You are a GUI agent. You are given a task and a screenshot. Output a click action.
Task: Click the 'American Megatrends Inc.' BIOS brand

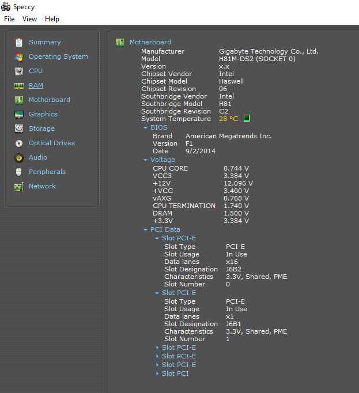229,136
